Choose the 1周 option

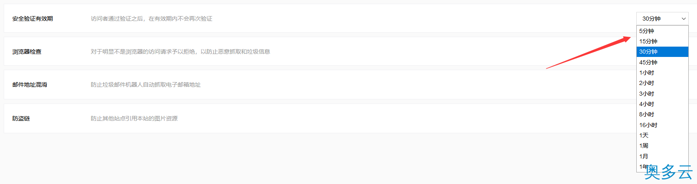pyautogui.click(x=662, y=146)
